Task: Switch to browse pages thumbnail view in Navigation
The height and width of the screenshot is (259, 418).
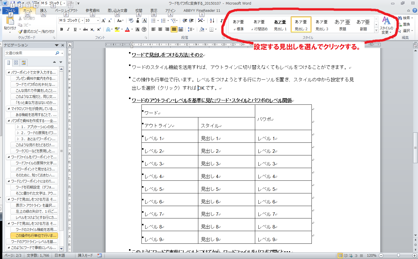Action: [16, 62]
